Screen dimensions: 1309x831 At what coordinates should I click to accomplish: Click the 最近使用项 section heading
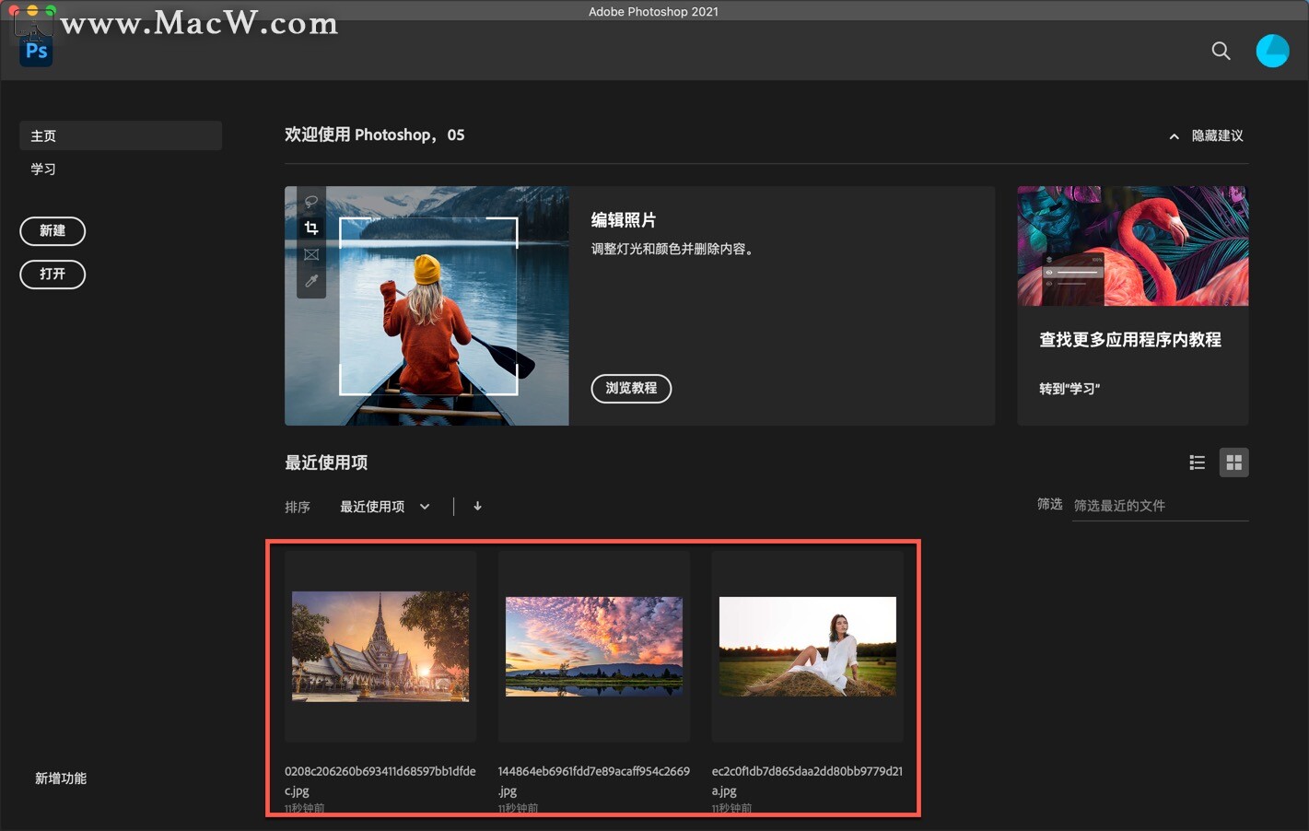tap(326, 462)
